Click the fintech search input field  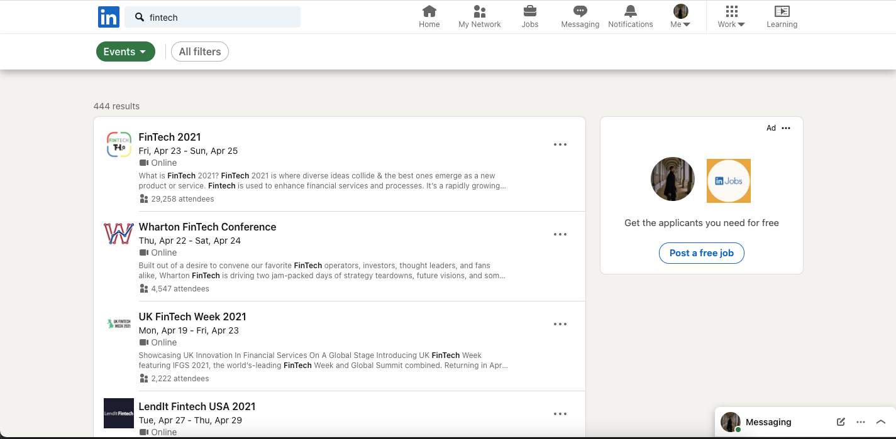pos(213,17)
